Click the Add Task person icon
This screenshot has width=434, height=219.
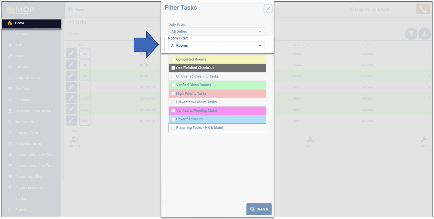pyautogui.click(x=75, y=140)
